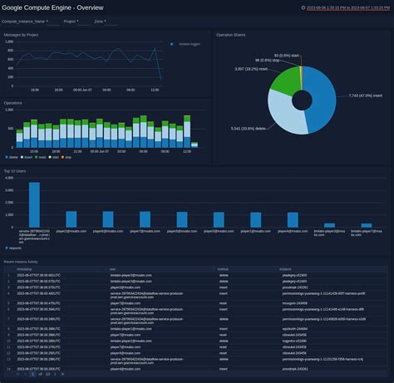Select the user cell in table row 10
Viewport: 394px width, 383px height.
[x=131, y=341]
